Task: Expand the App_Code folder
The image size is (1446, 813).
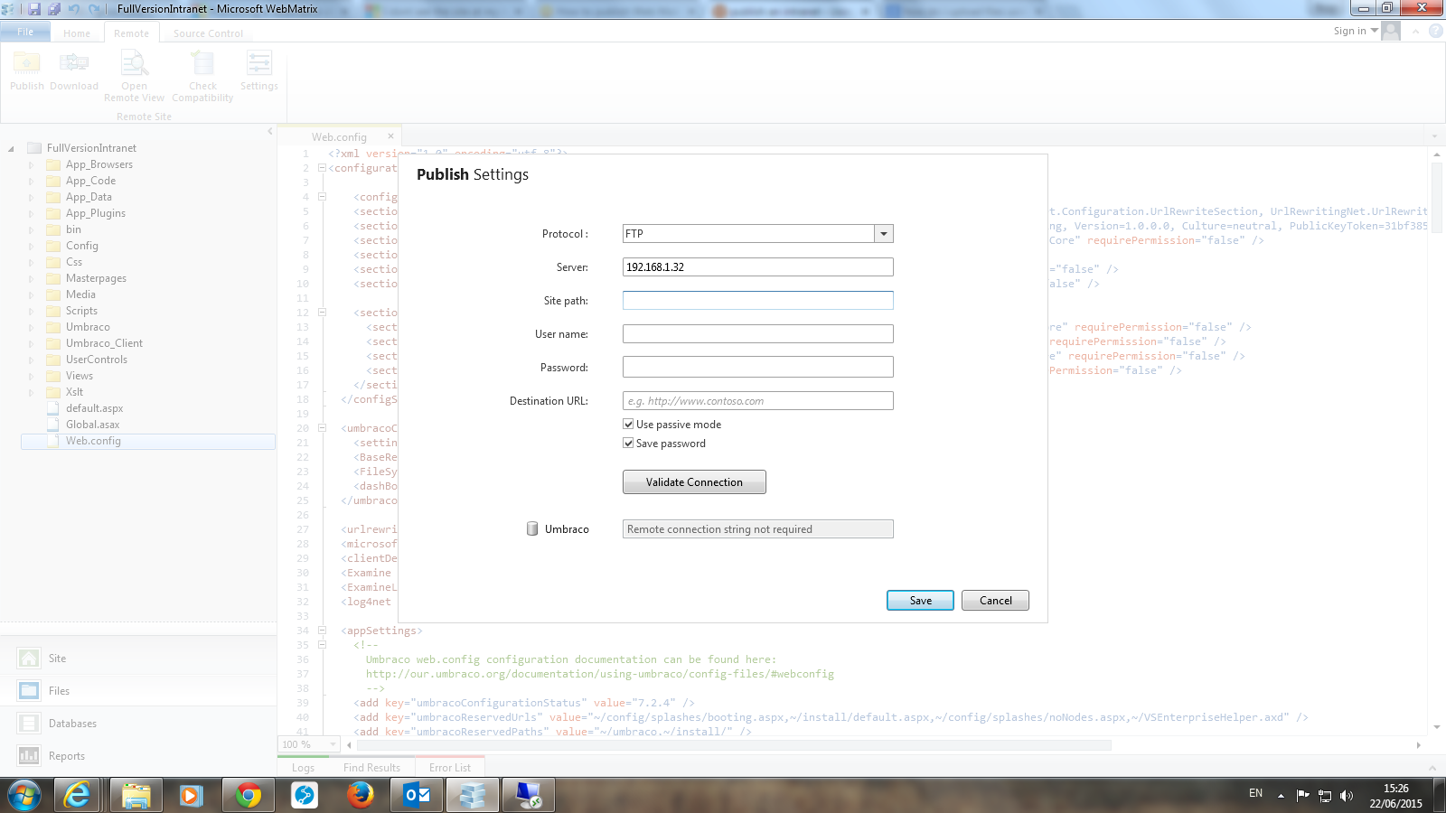Action: pos(32,182)
